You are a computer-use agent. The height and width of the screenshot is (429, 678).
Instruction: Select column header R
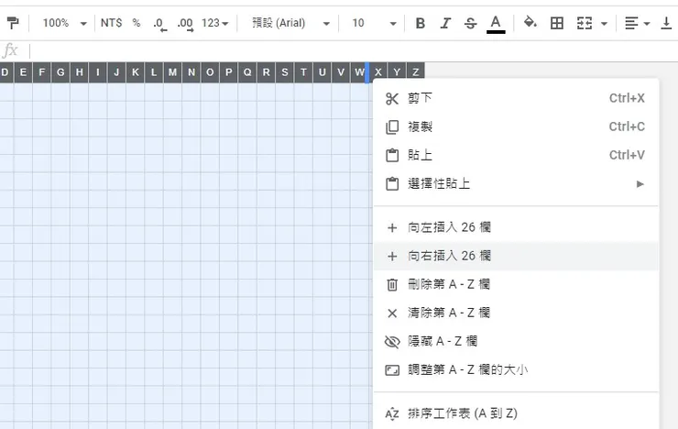266,72
